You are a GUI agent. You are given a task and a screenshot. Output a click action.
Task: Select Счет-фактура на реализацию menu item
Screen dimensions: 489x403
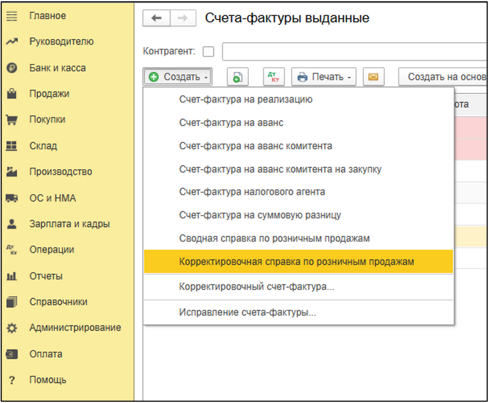click(x=246, y=100)
